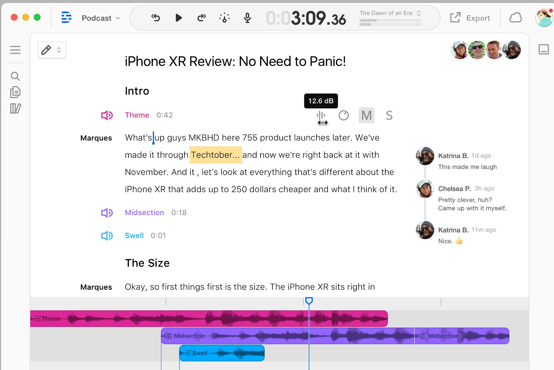Click the first collaborator avatar
This screenshot has width=554, height=370.
coord(460,50)
